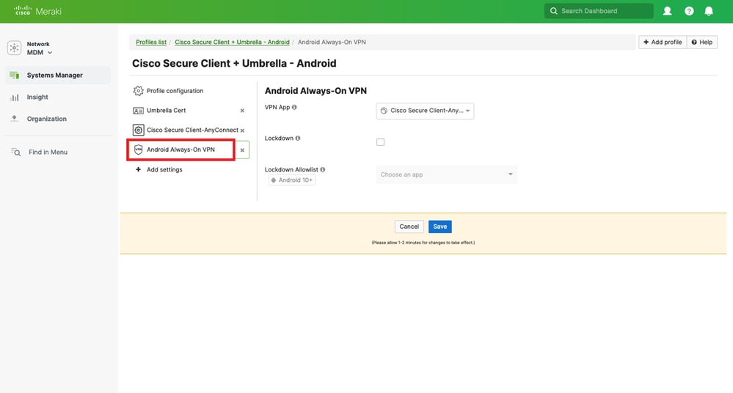Open Systems Manager menu
This screenshot has width=733, height=393.
(x=58, y=76)
